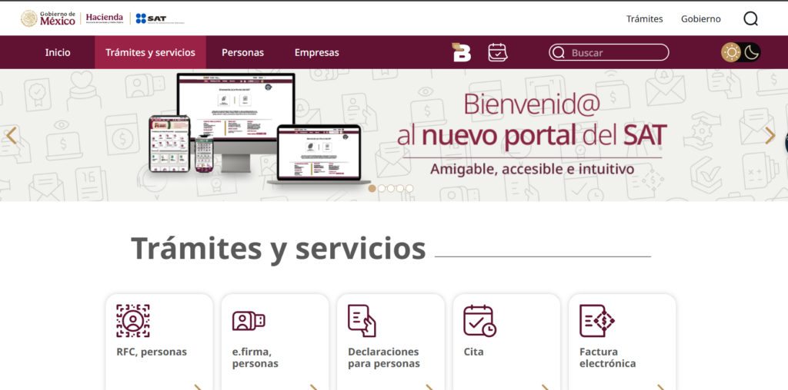This screenshot has height=390, width=788.
Task: Open Trámites y servicios menu item
Action: tap(150, 52)
